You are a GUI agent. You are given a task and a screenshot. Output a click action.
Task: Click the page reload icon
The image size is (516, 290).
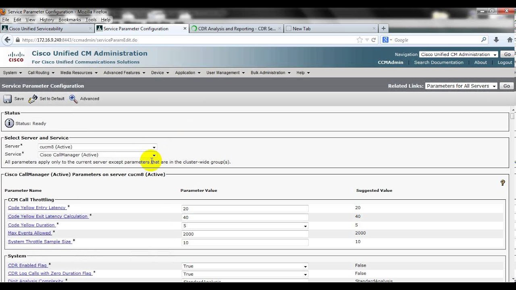pos(374,40)
